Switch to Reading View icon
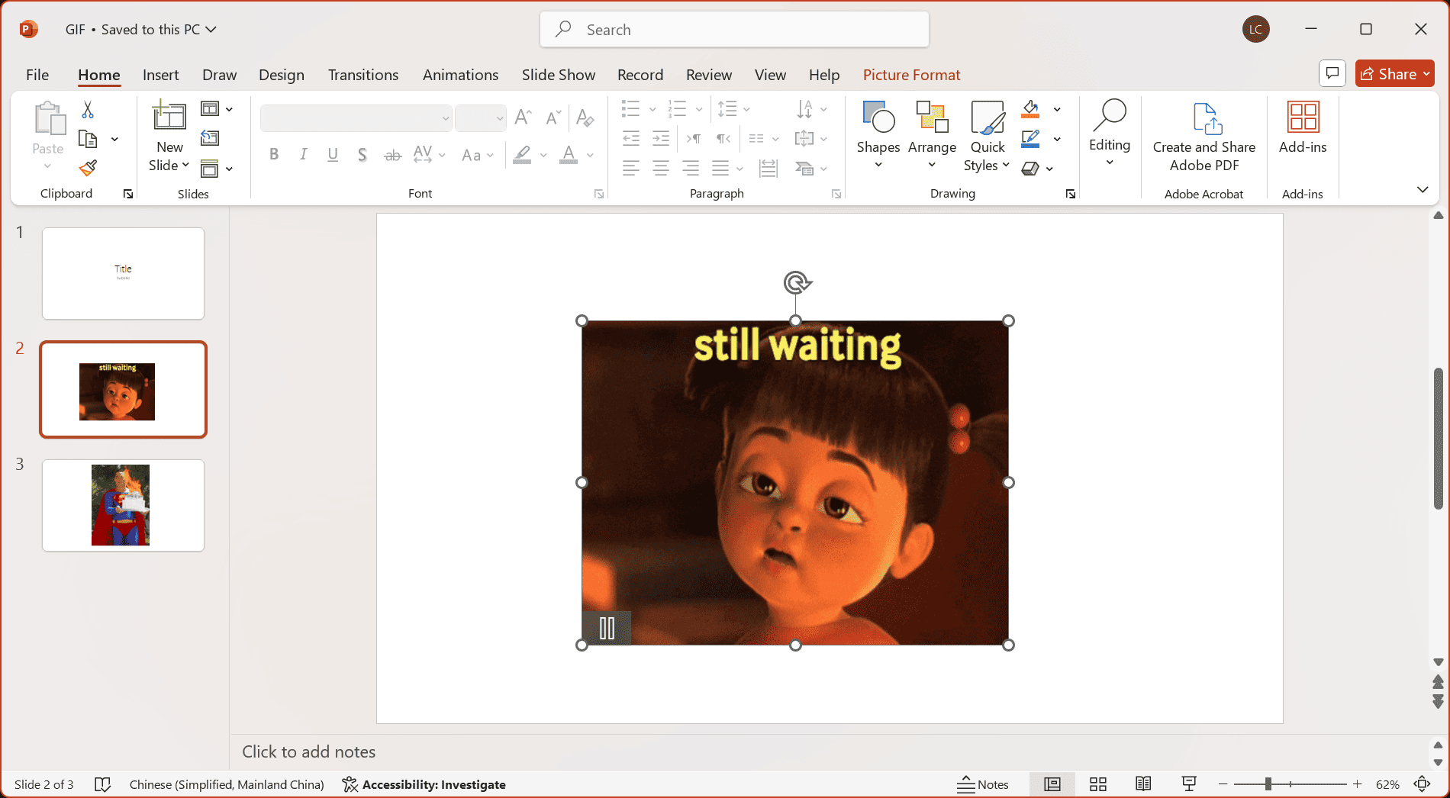 (x=1143, y=784)
